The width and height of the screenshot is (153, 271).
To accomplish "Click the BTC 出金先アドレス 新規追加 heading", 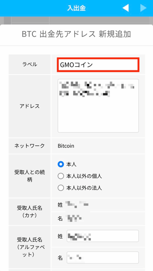I will pyautogui.click(x=76, y=34).
